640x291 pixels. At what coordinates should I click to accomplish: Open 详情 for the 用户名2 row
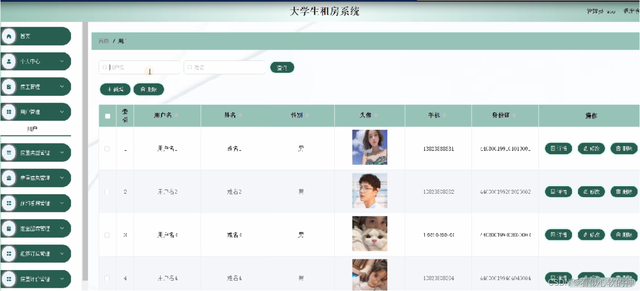pos(559,191)
